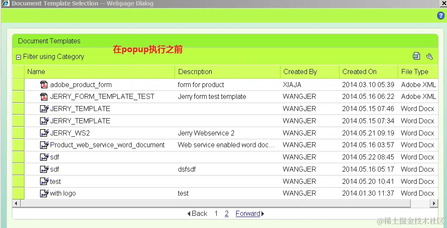Select the row selector for JERRY_WS2
This screenshot has height=228, width=447.
18,133
